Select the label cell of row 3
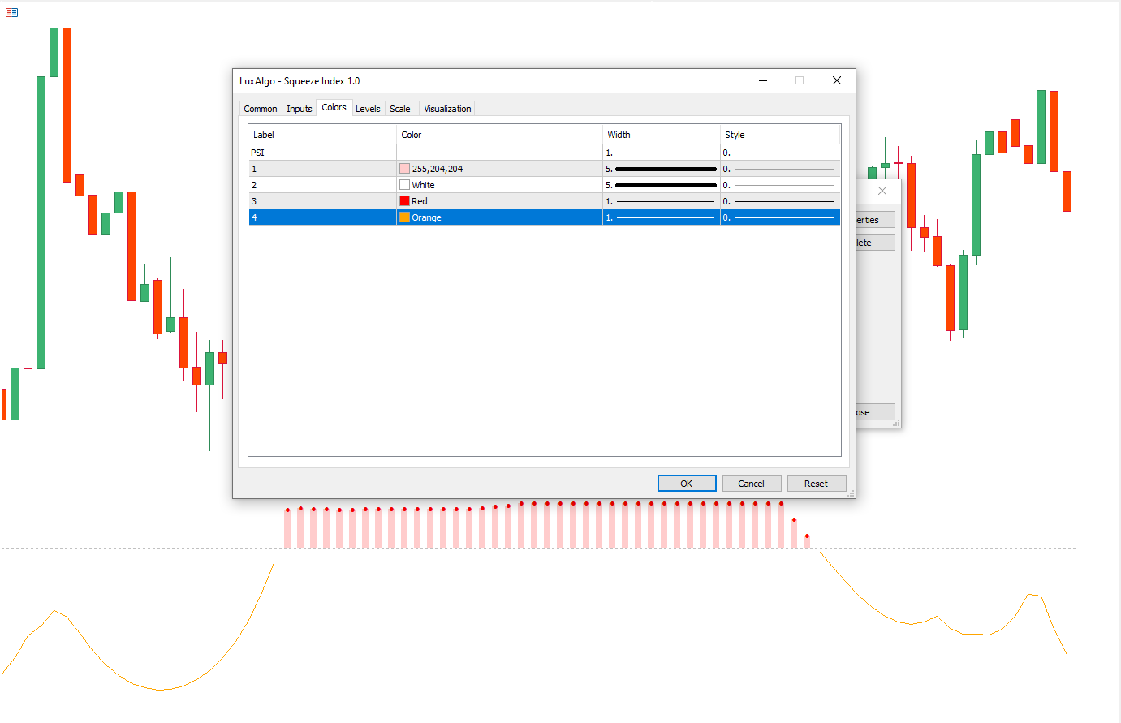1121x723 pixels. [x=322, y=201]
